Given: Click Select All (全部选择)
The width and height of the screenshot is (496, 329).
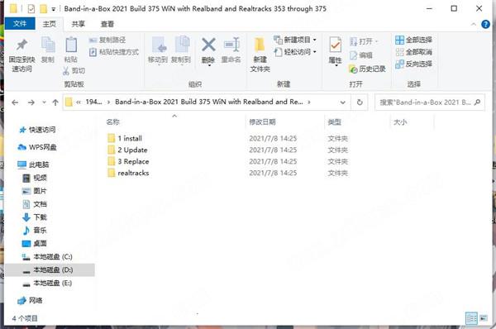Looking at the screenshot, I should click(x=414, y=40).
